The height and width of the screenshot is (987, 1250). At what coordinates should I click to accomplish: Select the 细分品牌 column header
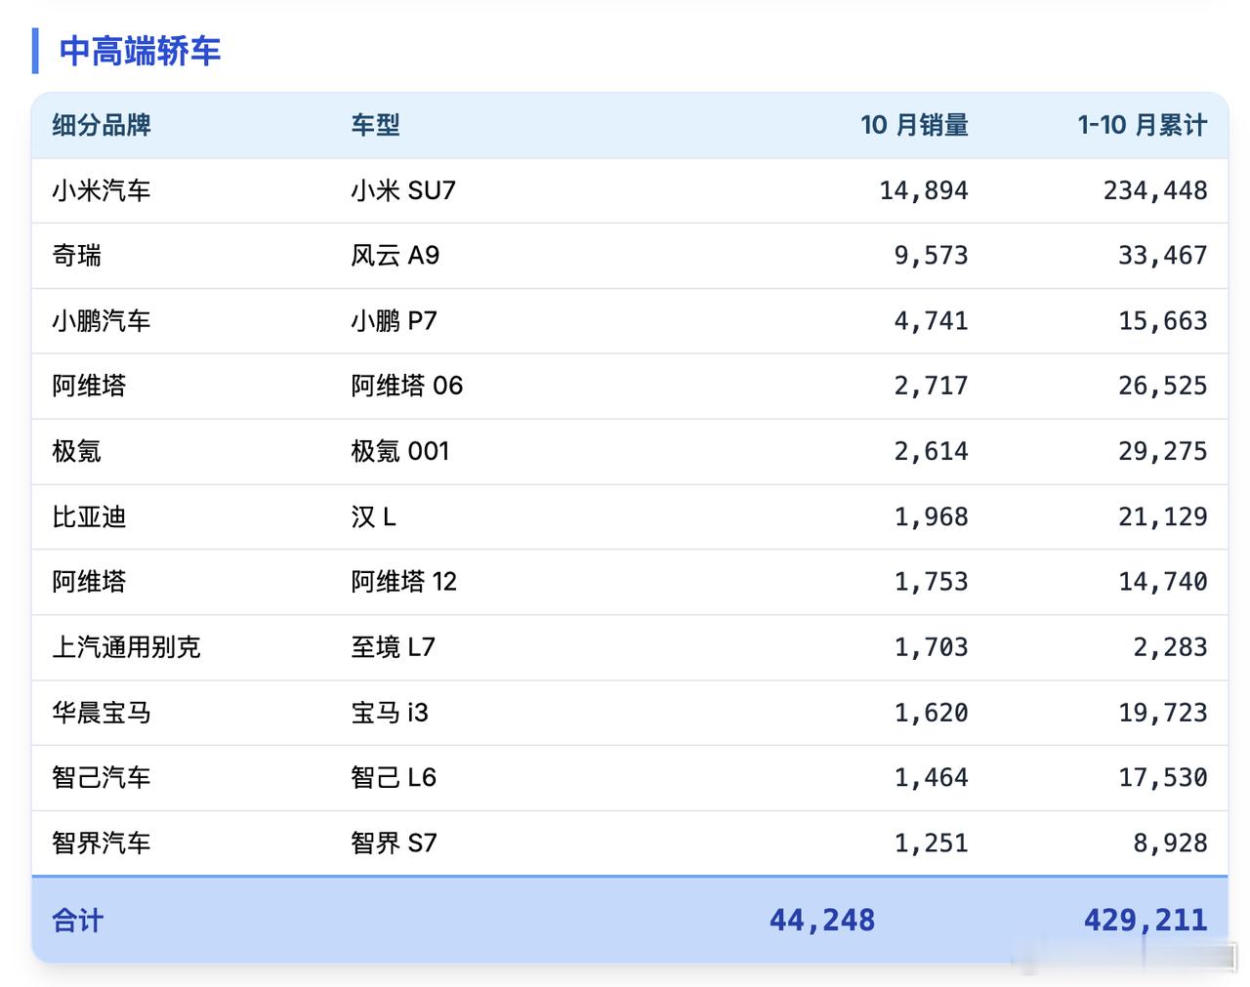(x=102, y=125)
